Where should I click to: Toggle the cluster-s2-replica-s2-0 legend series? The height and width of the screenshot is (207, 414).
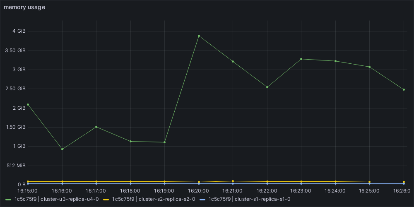(154, 199)
